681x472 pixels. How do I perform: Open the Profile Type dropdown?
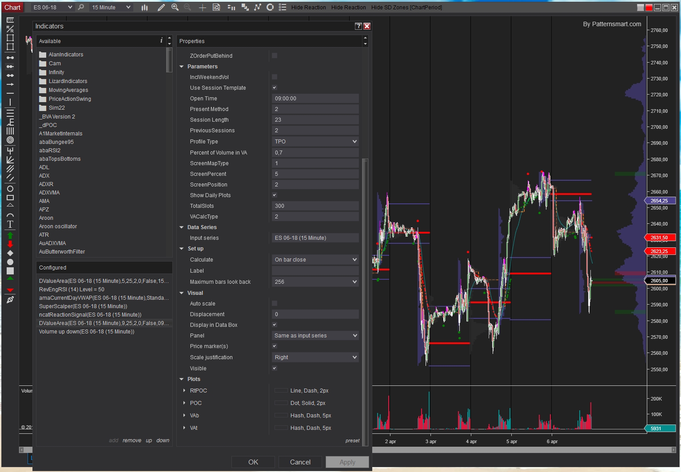click(x=315, y=142)
